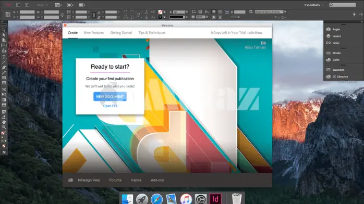Click the search field in the top bar
Image resolution: width=364 pixels, height=204 pixels.
click(343, 5)
